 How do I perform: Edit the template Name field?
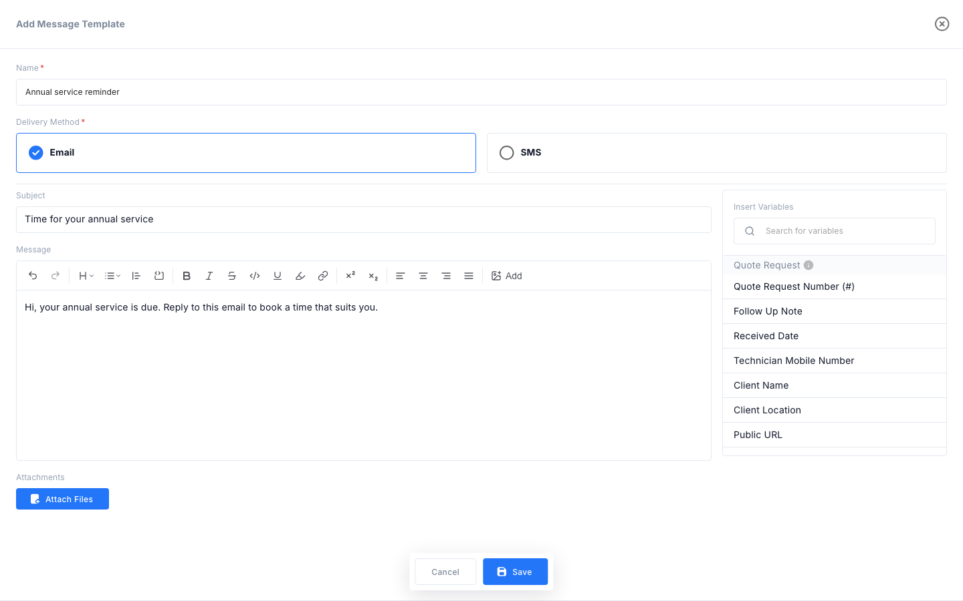(x=481, y=92)
